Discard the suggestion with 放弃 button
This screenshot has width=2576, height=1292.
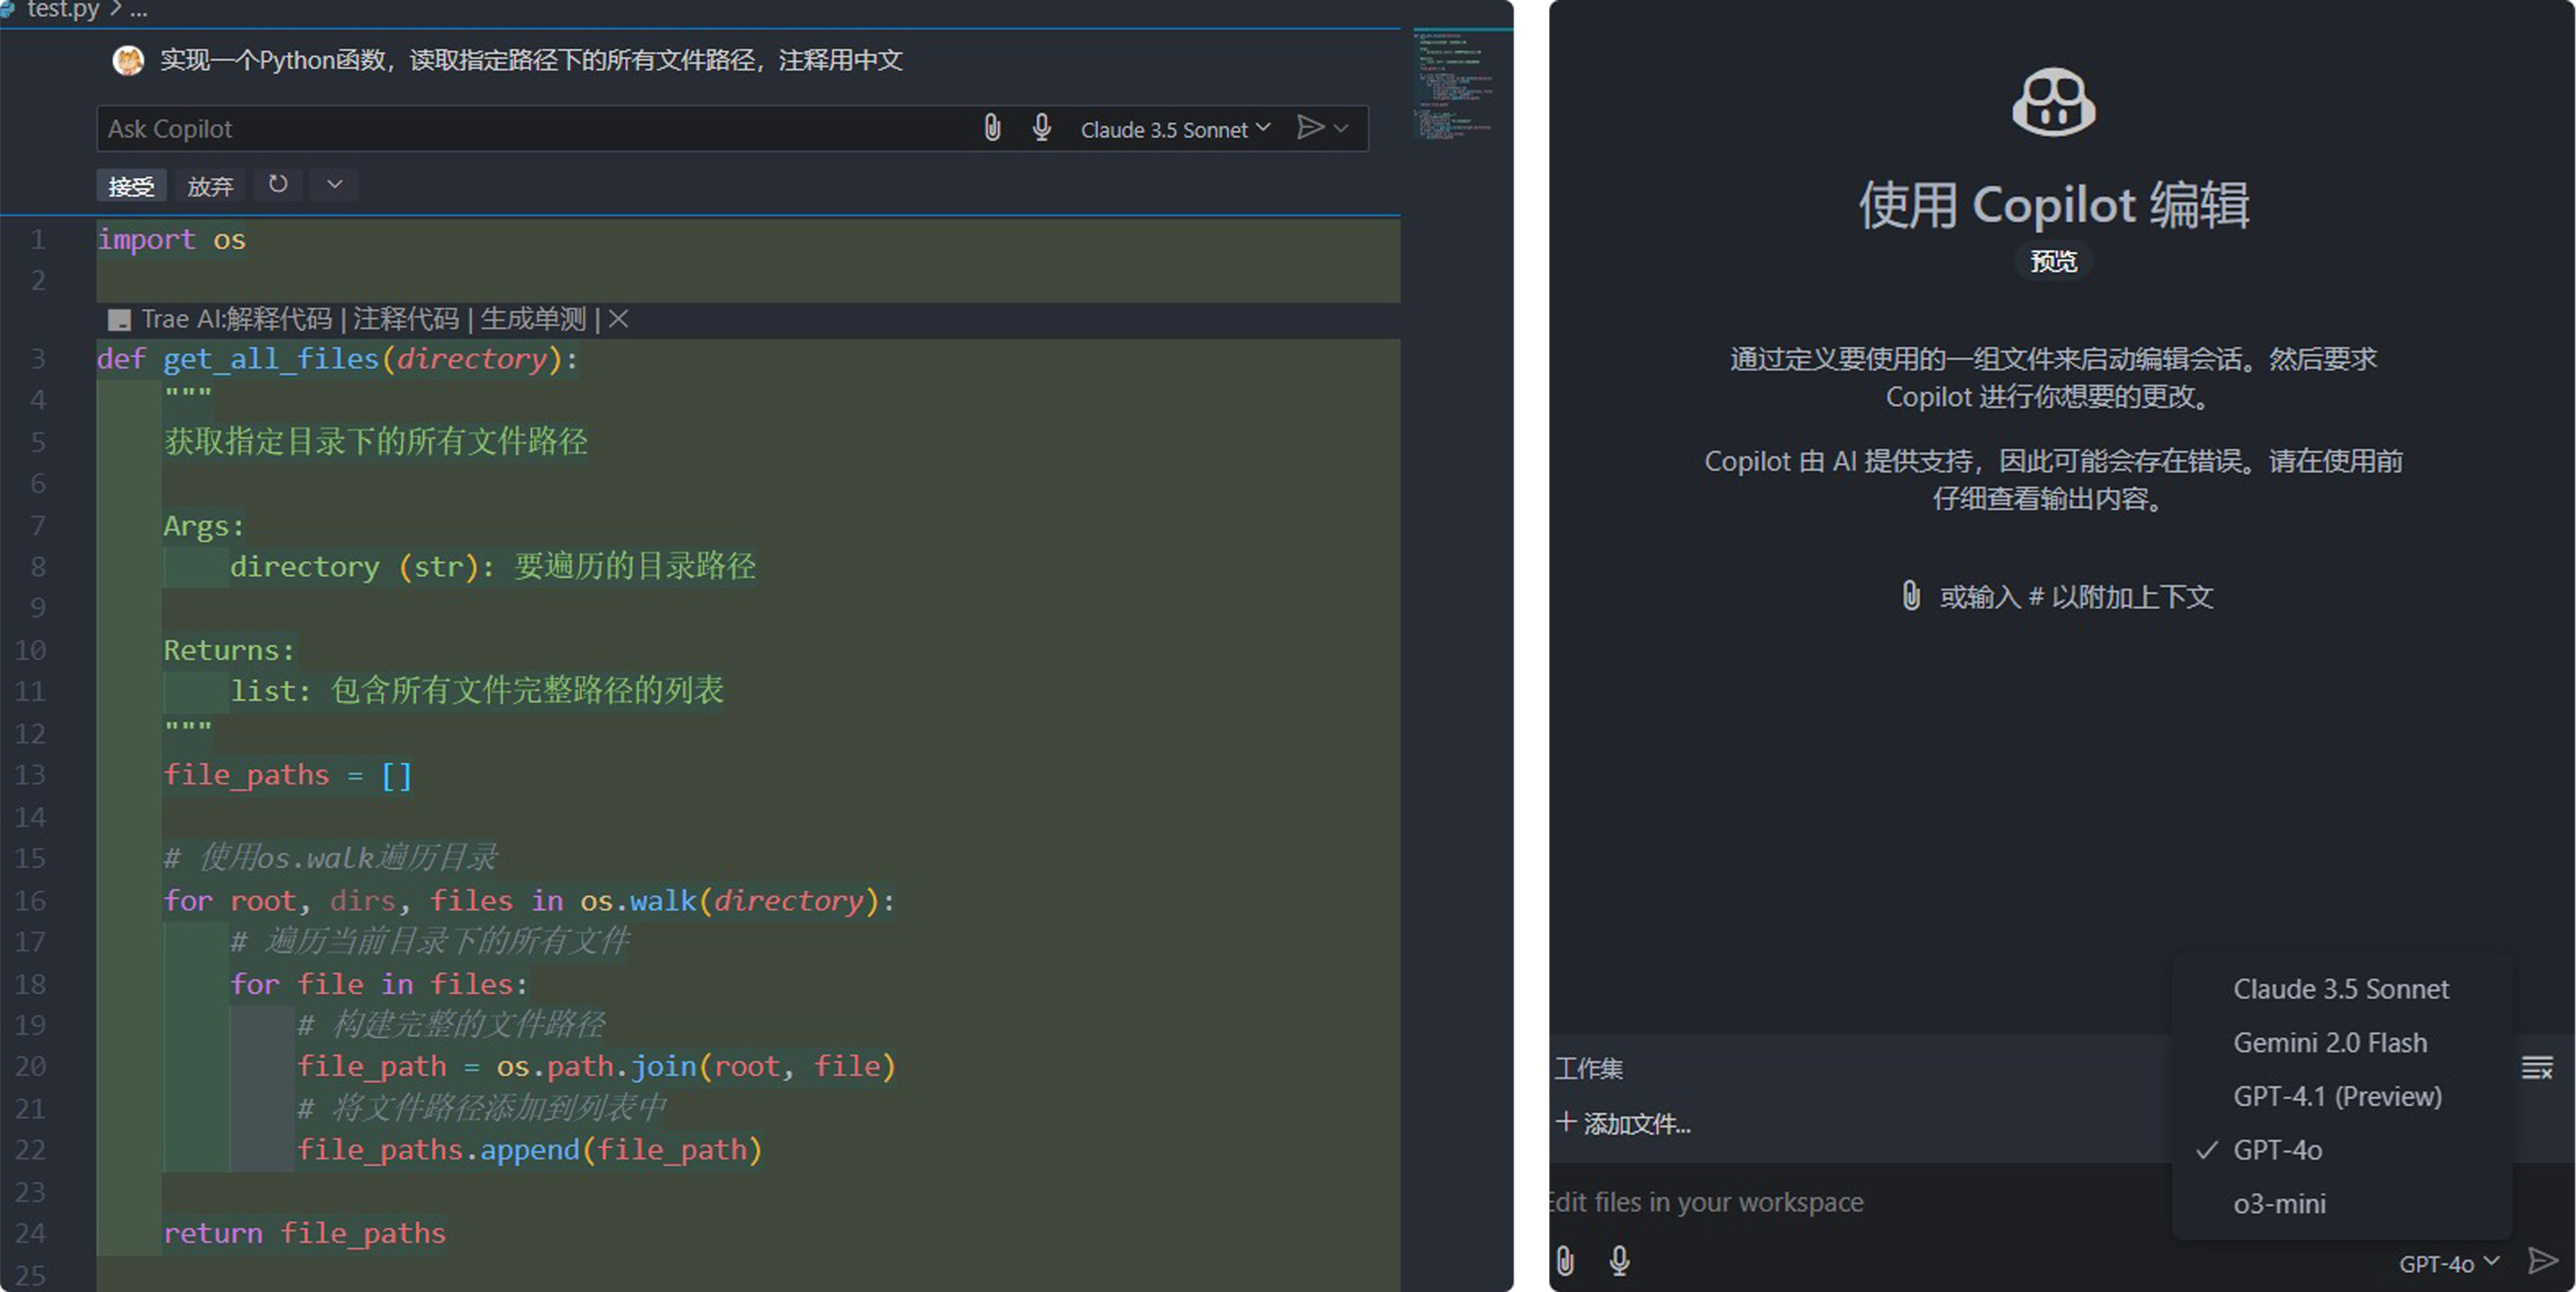pyautogui.click(x=210, y=186)
